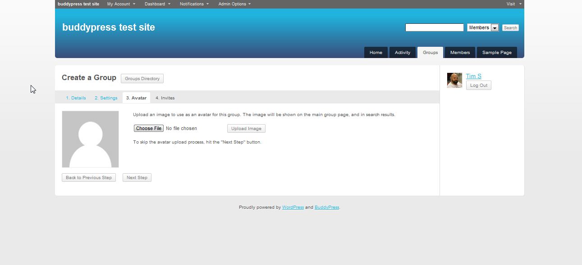Click the Next Step button
This screenshot has width=582, height=265.
tap(137, 178)
